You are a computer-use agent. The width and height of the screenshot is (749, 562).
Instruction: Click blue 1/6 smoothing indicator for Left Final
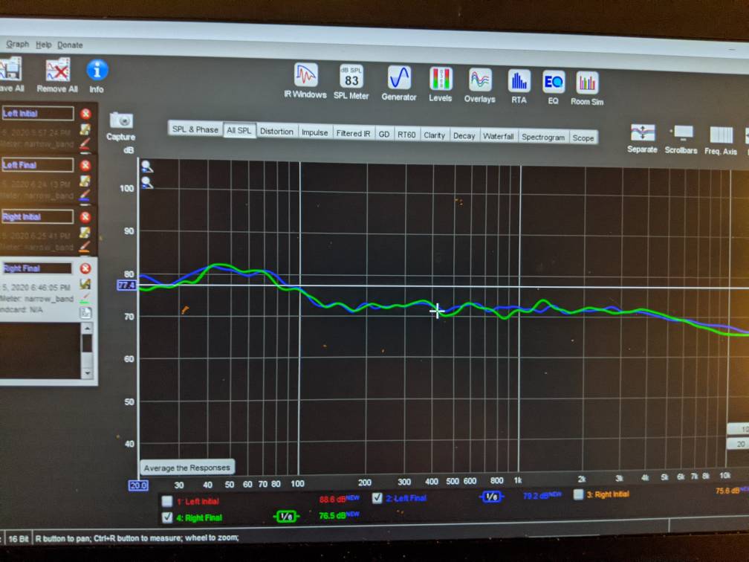tap(492, 497)
